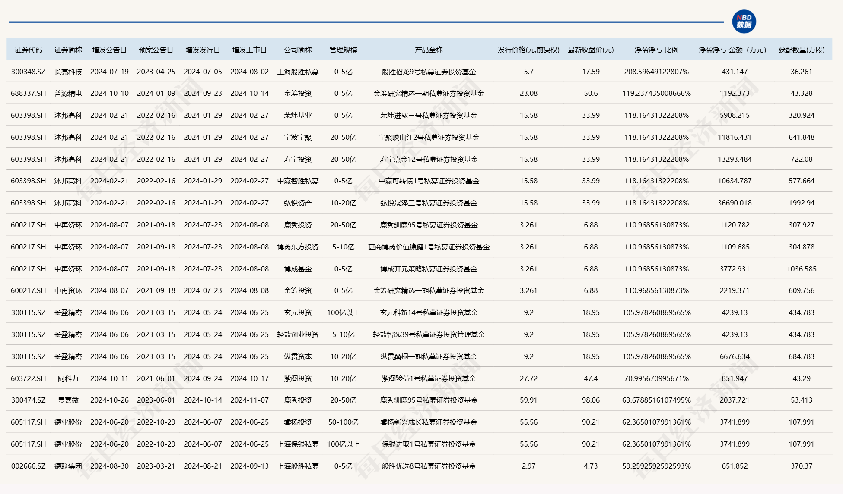Click the 59.2592592592593% ratio cell
This screenshot has height=494, width=843.
click(x=656, y=466)
